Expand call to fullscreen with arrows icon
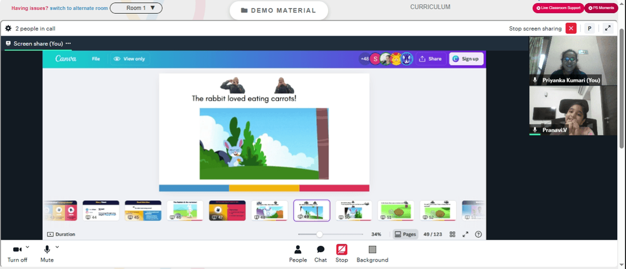The image size is (626, 269). tap(608, 28)
